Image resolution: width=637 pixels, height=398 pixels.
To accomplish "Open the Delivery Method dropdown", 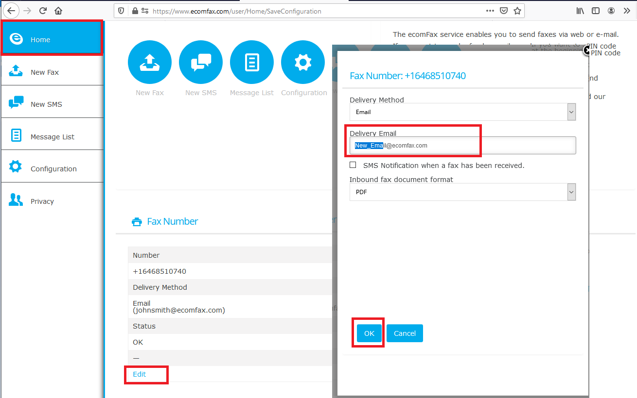I will click(x=462, y=112).
